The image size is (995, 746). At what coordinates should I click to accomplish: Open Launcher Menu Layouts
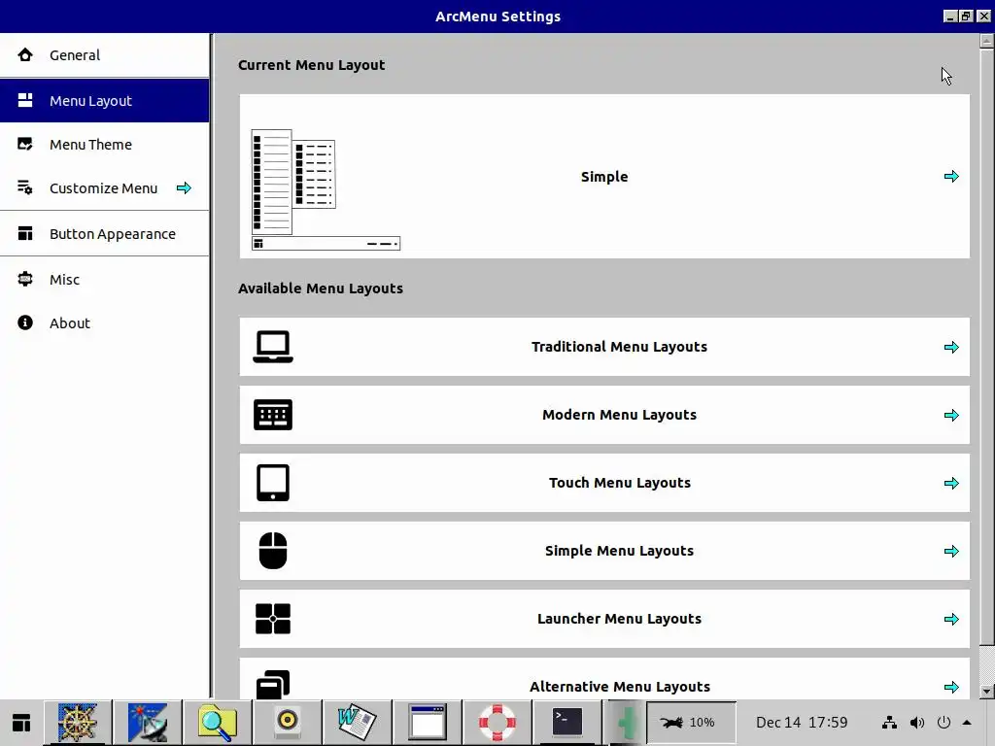[x=604, y=619]
